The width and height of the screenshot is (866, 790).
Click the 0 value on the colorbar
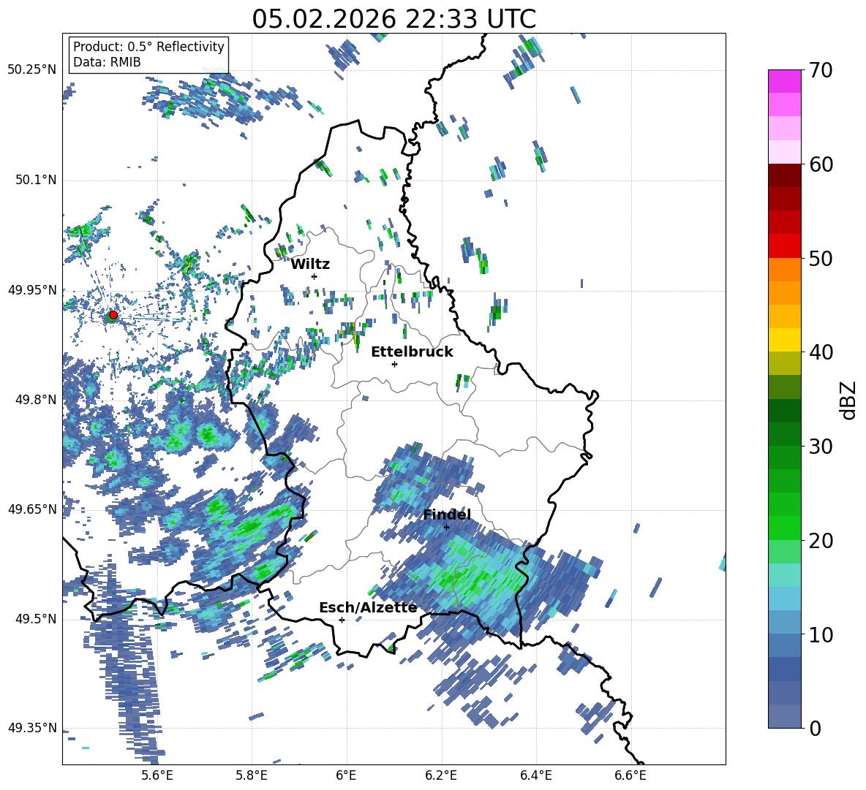(x=816, y=728)
